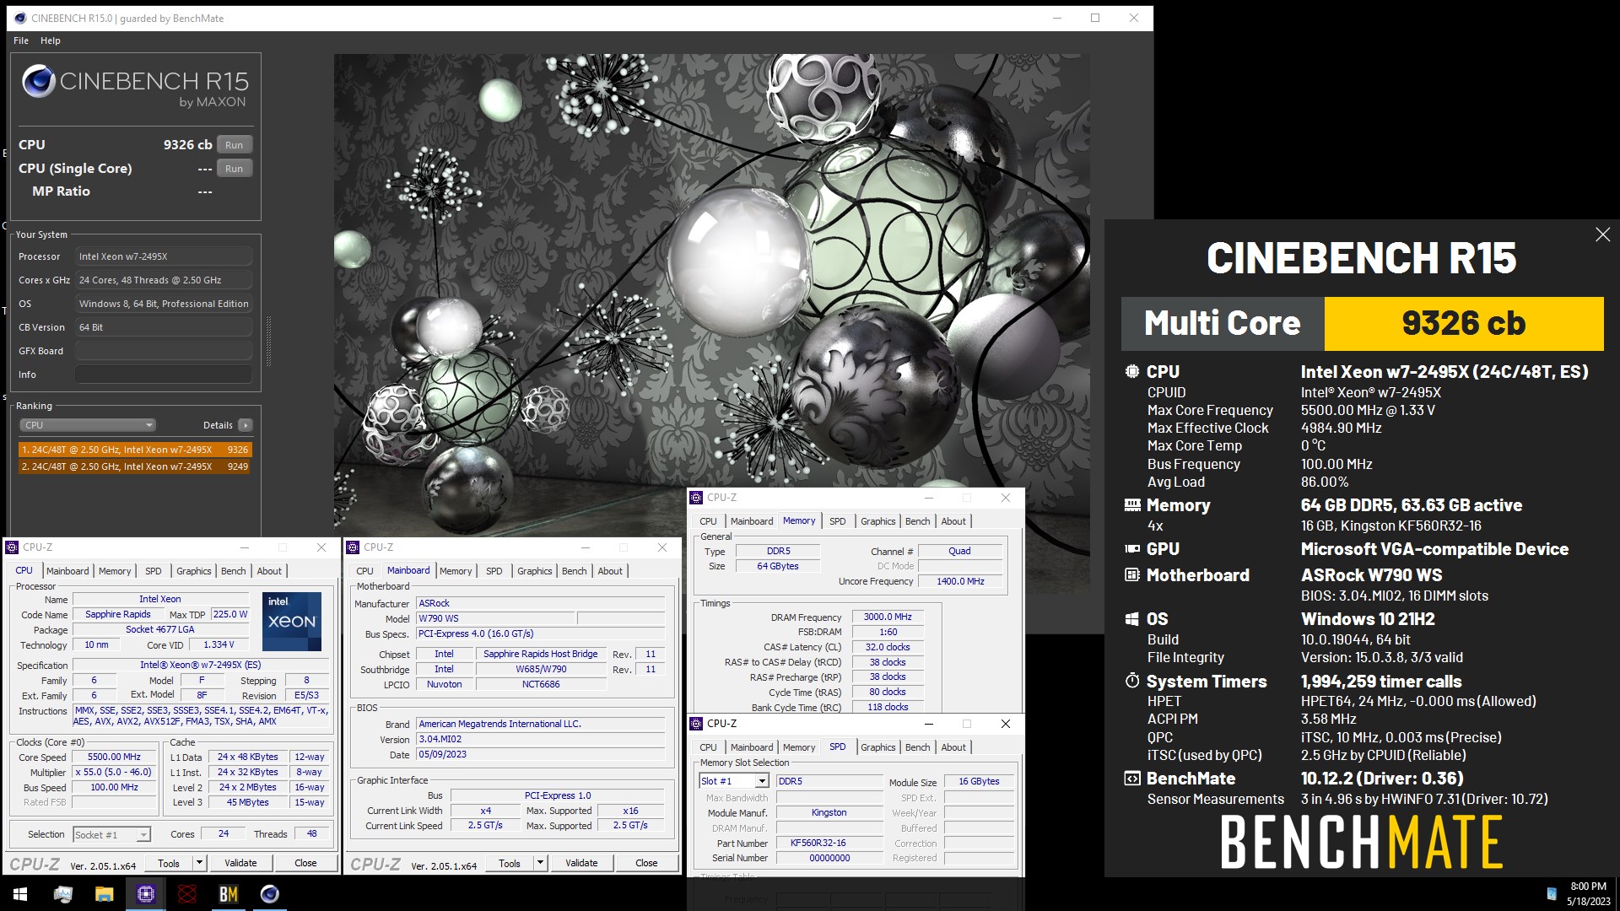Open Tools dropdown arrow in CPU-Z processor window
Screen dimensions: 1620x911
point(200,863)
